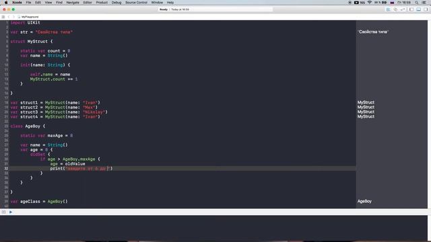The width and height of the screenshot is (431, 242).
Task: Toggle the utilities inspector panel
Action: point(426,9)
